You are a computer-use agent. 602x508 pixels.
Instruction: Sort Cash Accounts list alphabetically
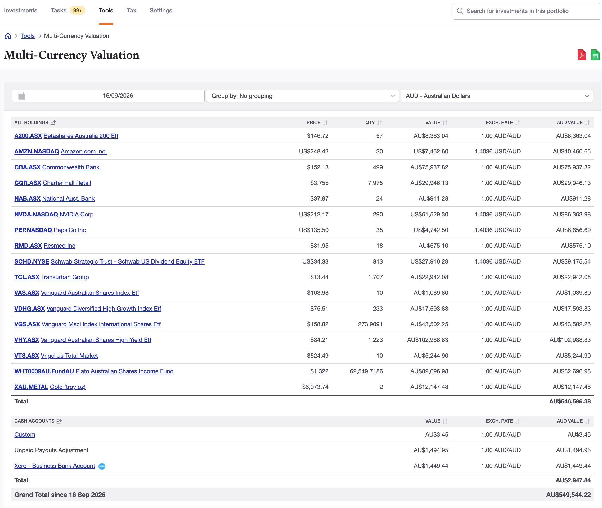(x=59, y=421)
